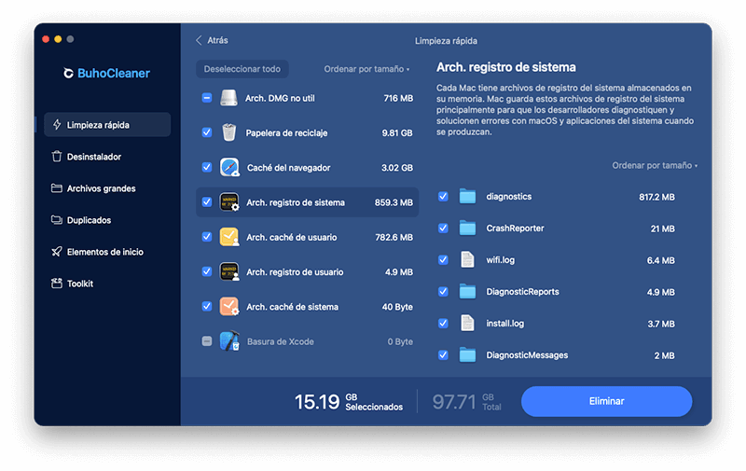The width and height of the screenshot is (746, 471).
Task: Click the lightning icon beside Limpieza rápida
Action: coord(57,125)
